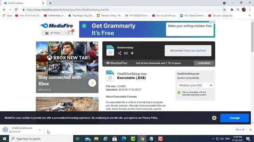The width and height of the screenshot is (254, 142).
Task: Show hidden system tray icons
Action: tap(213, 138)
